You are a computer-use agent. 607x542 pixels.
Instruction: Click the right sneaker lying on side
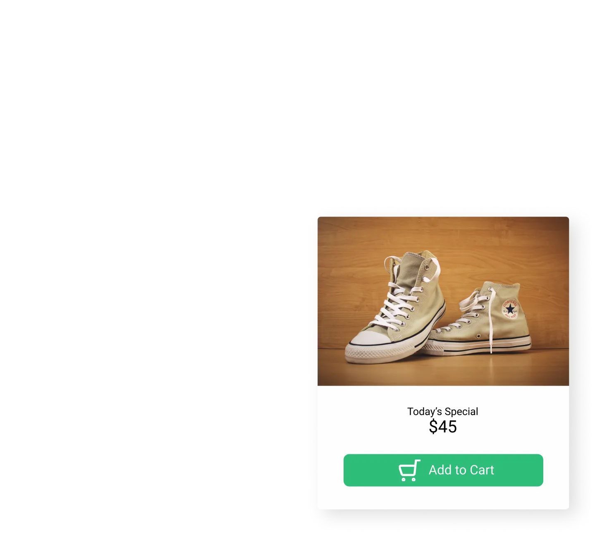[x=482, y=318]
